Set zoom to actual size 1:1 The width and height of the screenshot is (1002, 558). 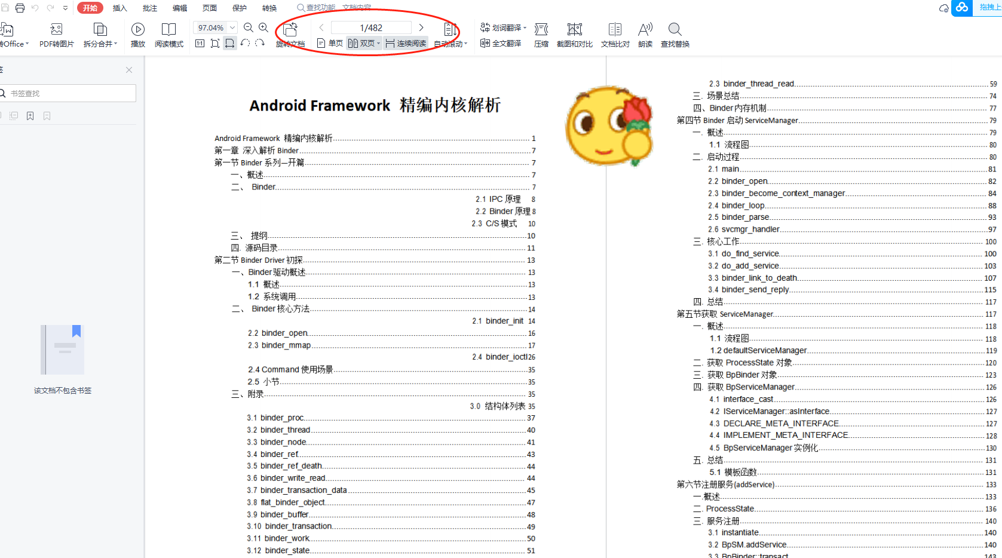200,43
